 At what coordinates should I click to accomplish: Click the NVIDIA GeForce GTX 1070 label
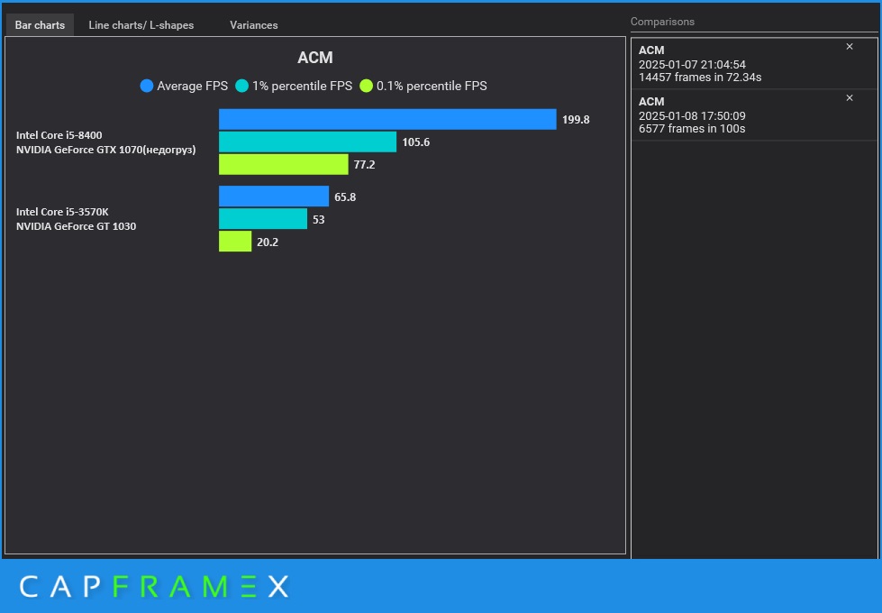point(105,150)
